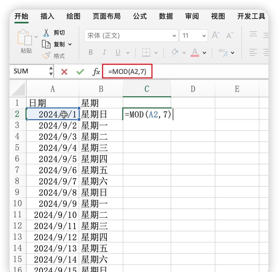
Task: Click the Cut scissors icon
Action: tap(46, 33)
